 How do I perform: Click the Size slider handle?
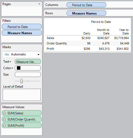(21, 81)
